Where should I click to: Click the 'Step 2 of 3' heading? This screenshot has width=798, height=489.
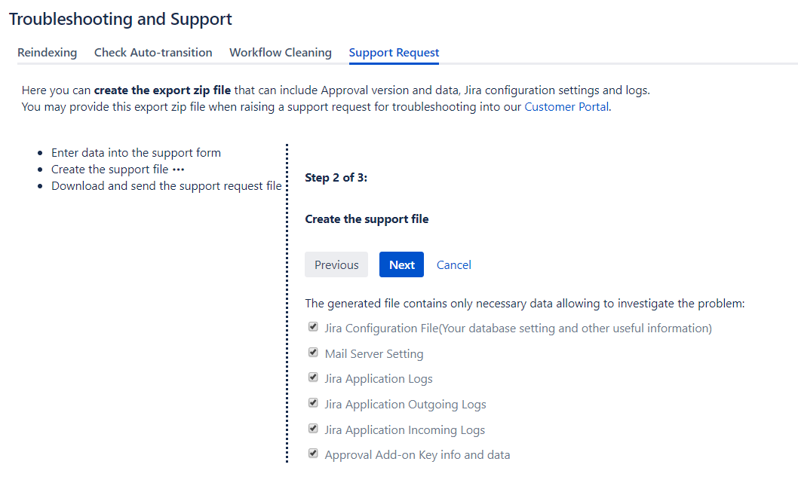click(336, 179)
